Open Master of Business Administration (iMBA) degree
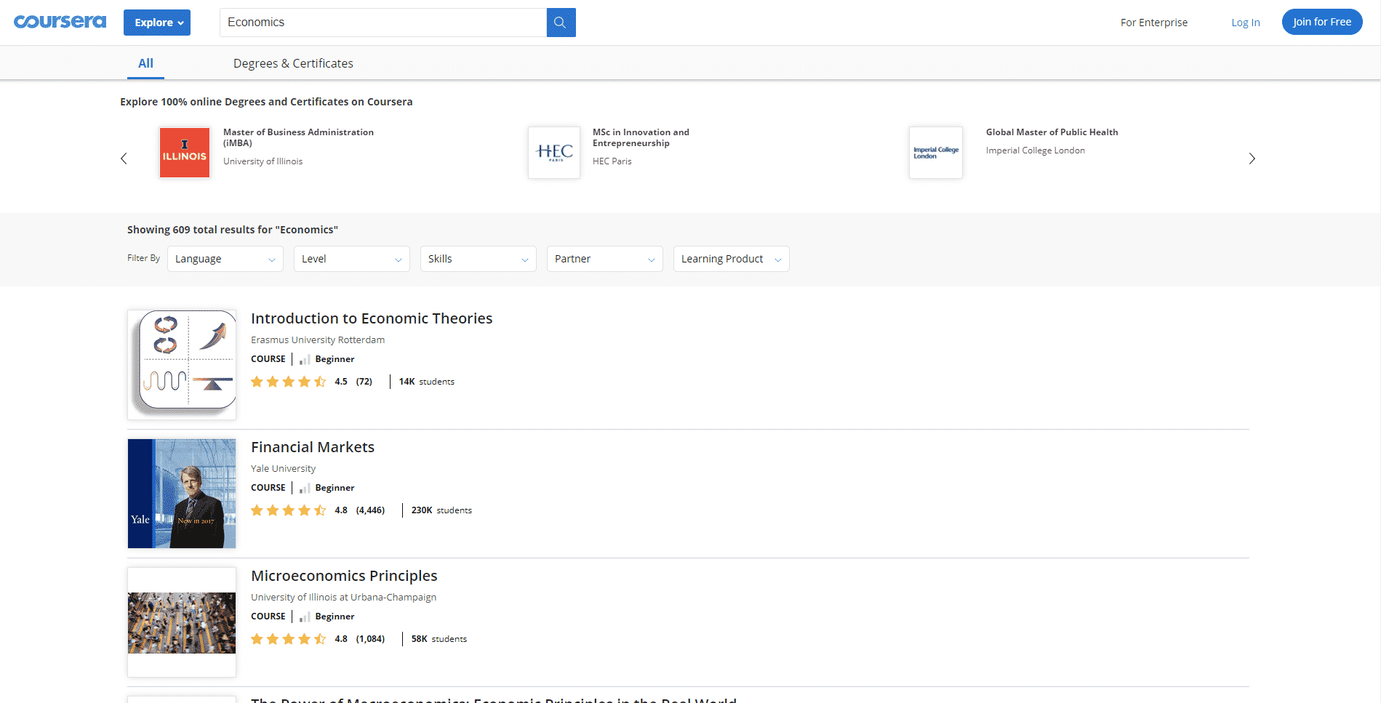This screenshot has height=703, width=1381. 298,137
